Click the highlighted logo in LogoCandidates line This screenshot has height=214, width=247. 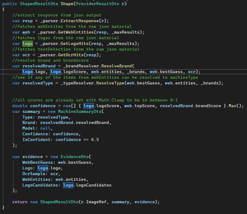tap(68, 185)
